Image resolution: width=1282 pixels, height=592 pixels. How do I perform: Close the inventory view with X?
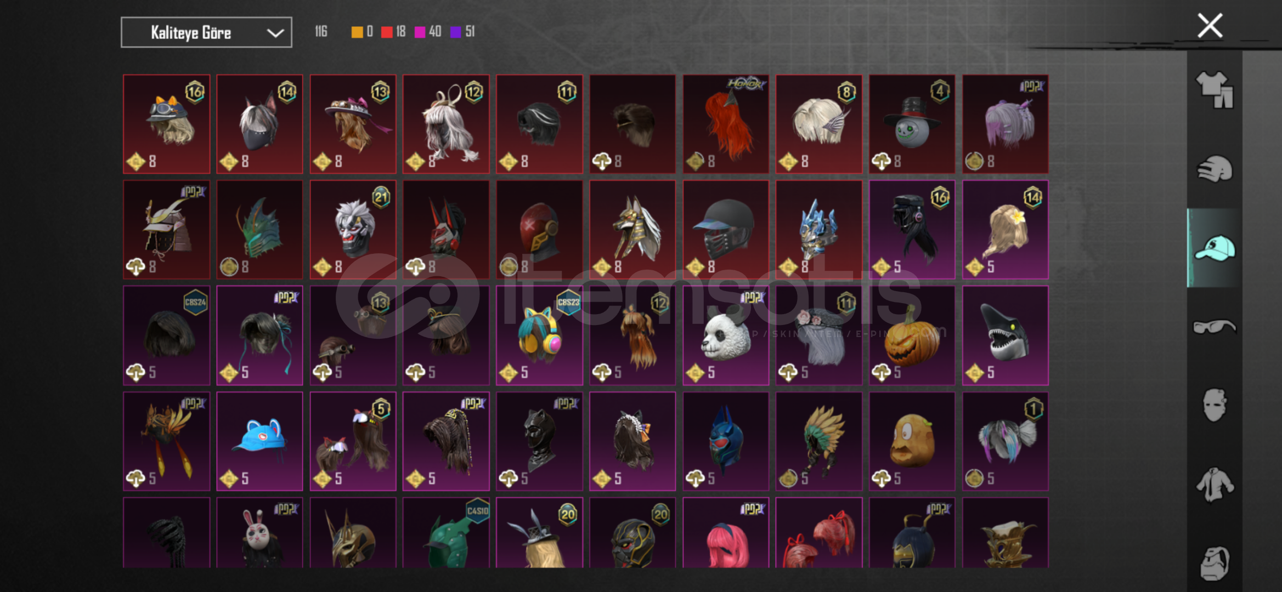coord(1210,26)
